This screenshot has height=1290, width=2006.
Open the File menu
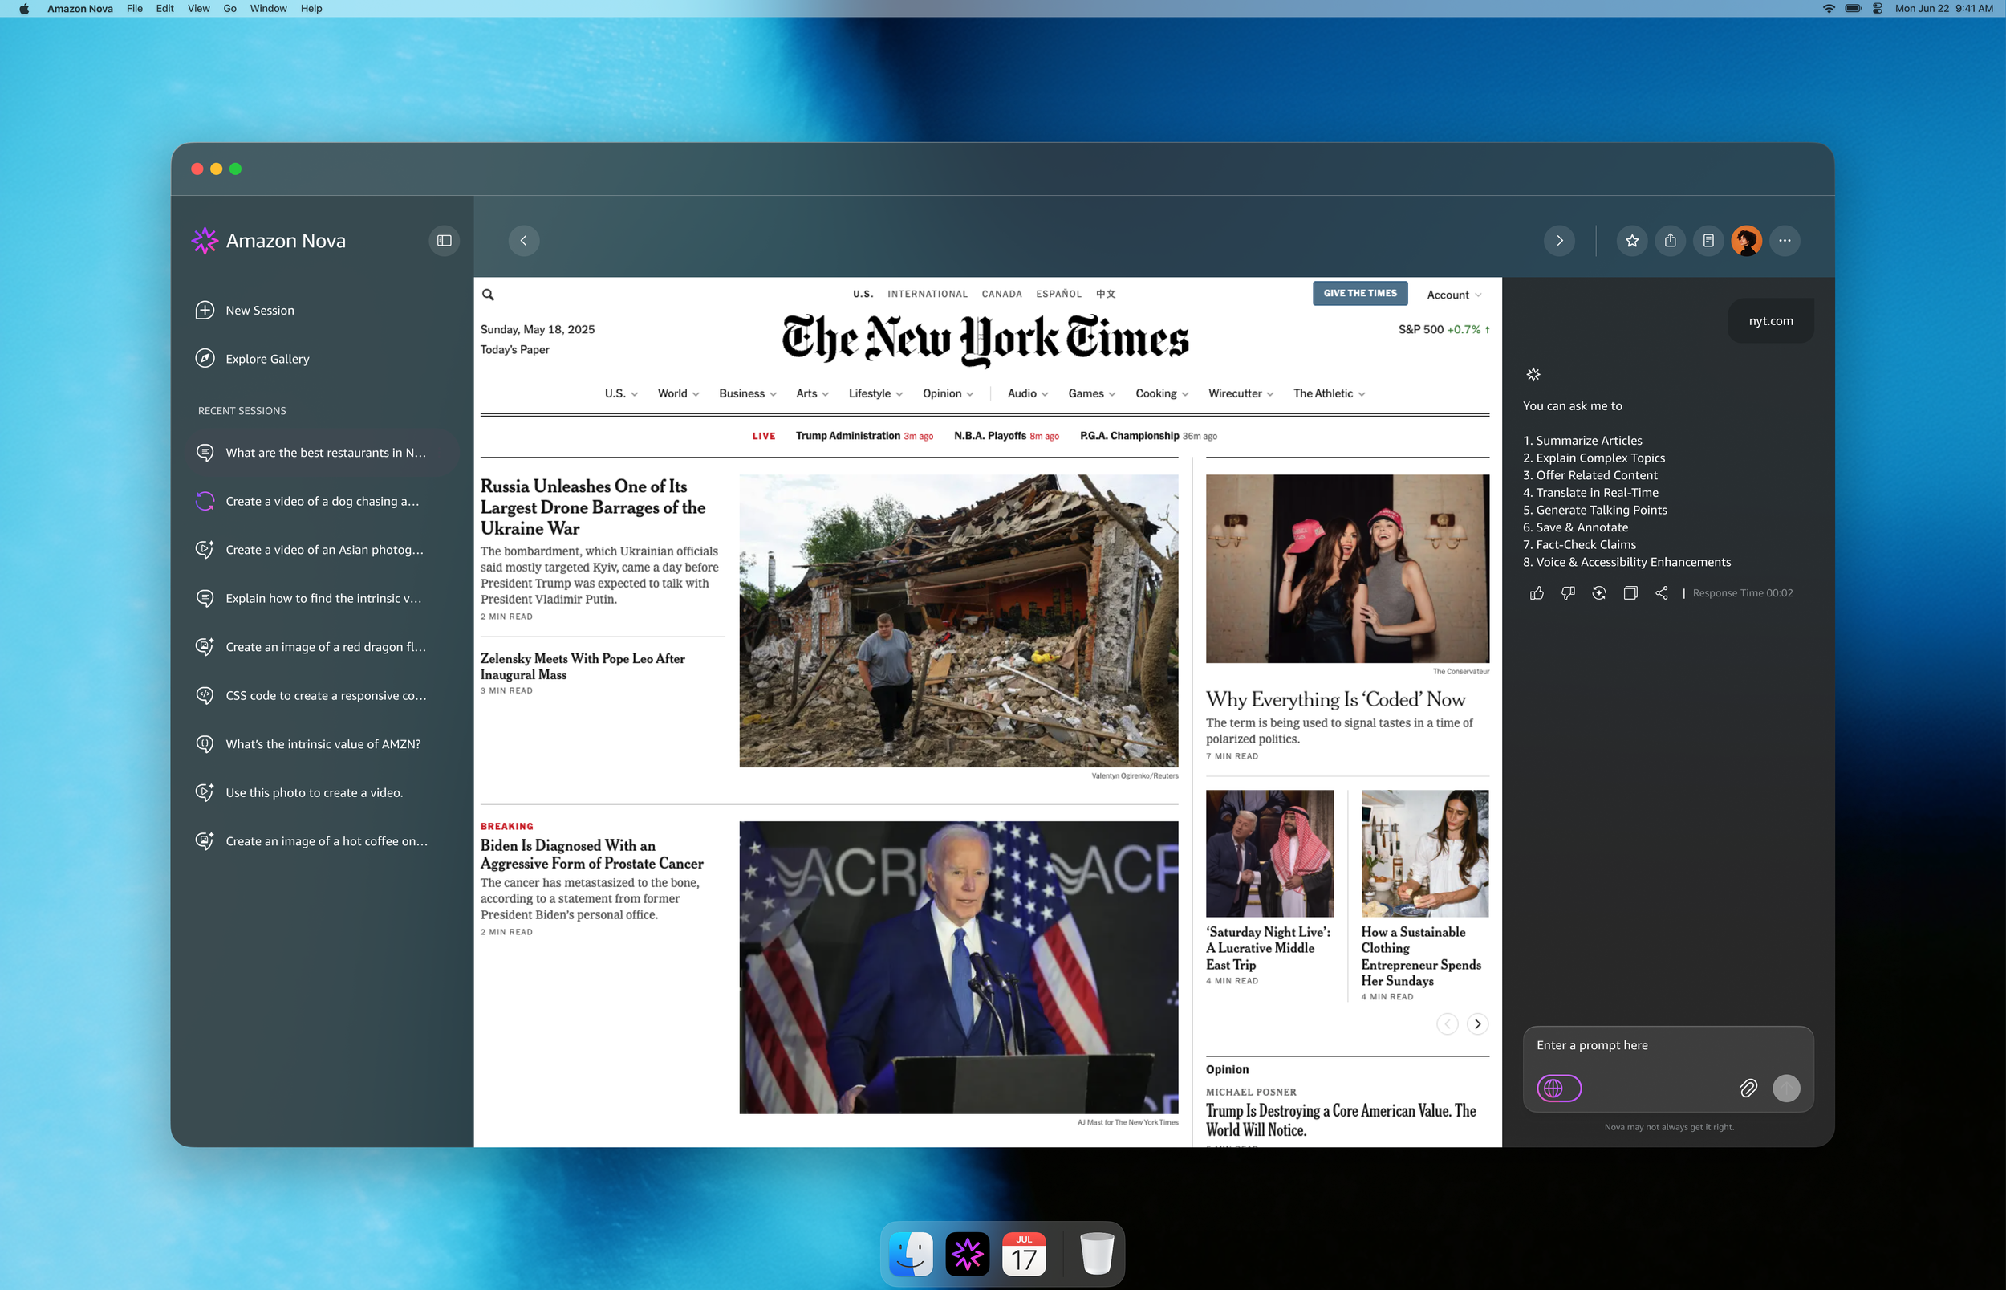[135, 8]
